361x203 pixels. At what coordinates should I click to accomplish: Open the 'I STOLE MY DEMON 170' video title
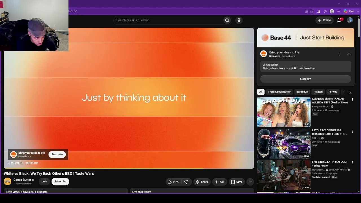(x=330, y=132)
